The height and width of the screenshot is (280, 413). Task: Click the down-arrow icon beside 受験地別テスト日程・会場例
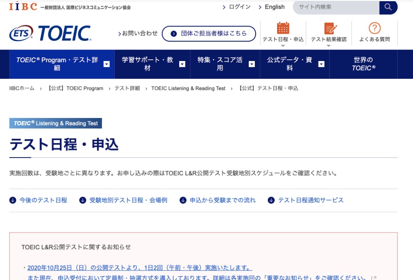click(x=83, y=200)
